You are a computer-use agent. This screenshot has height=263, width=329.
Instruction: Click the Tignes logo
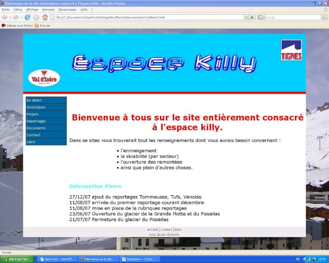(291, 50)
